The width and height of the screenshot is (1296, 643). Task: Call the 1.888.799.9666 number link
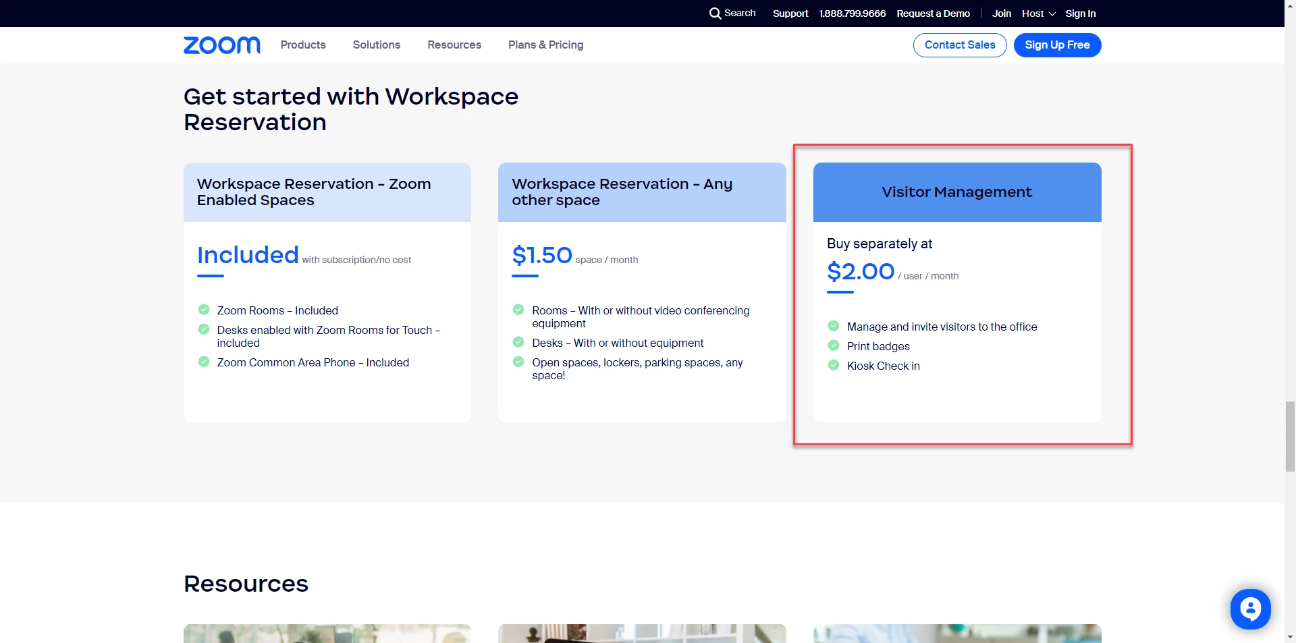(x=852, y=13)
